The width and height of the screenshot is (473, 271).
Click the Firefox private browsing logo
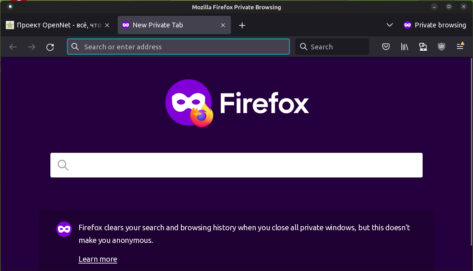pos(189,103)
